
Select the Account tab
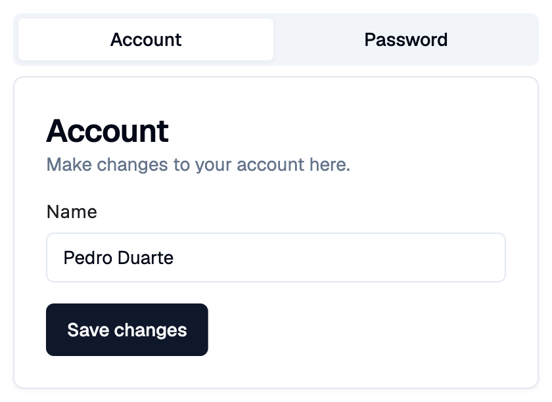(x=146, y=39)
